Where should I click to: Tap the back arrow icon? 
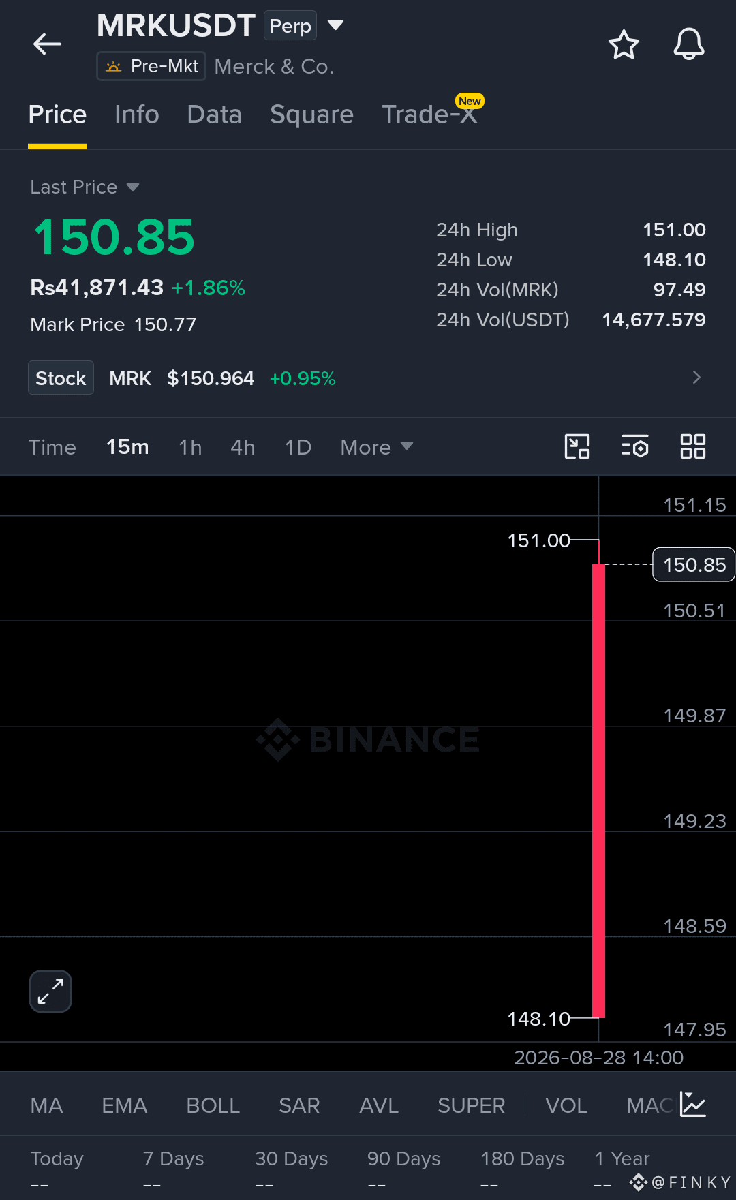[x=47, y=44]
